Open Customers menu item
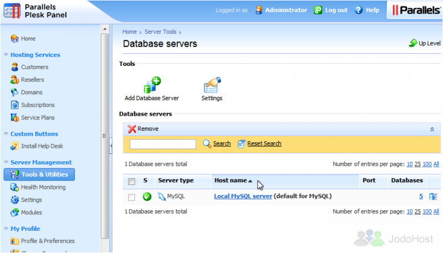The image size is (443, 253). tap(35, 67)
